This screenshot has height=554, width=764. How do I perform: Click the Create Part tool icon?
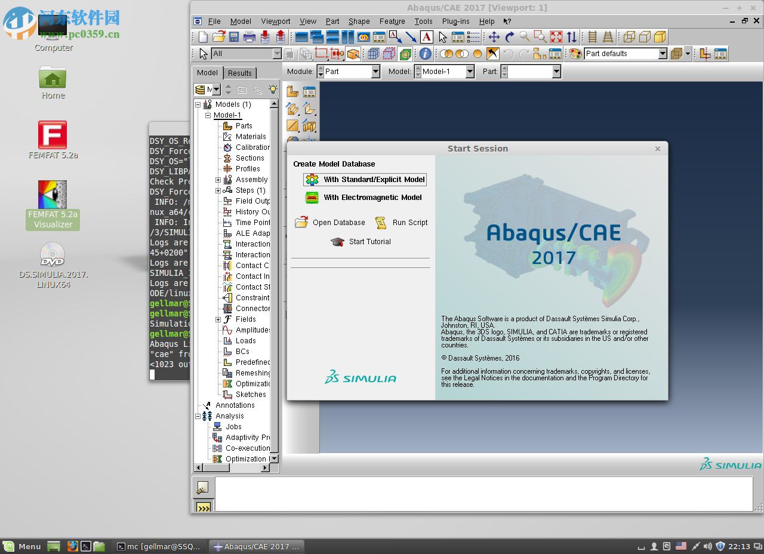292,91
